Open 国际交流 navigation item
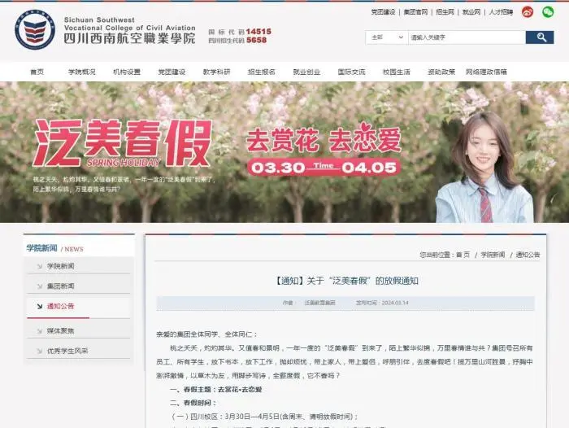Screen dimensions: 569x428 click(351, 72)
